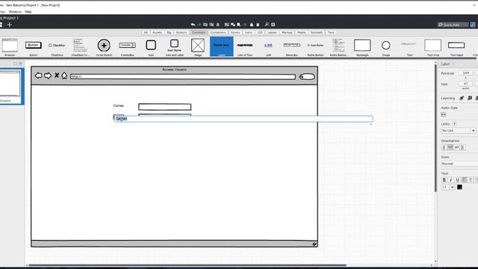
Task: Switch to the All library tab
Action: (146, 32)
